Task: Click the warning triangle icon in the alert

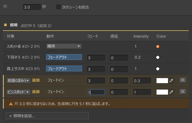Action: pyautogui.click(x=11, y=104)
